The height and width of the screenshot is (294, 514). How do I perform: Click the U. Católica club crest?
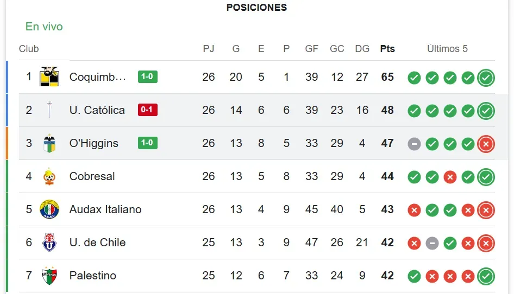pyautogui.click(x=49, y=110)
